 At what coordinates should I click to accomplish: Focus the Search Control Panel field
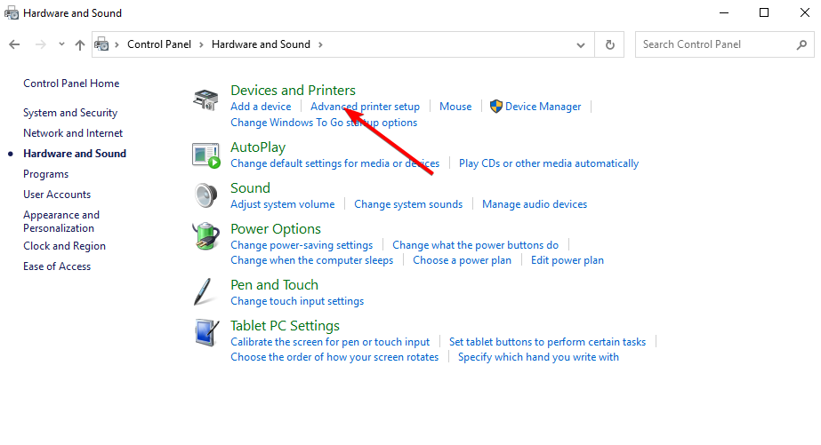pyautogui.click(x=716, y=44)
